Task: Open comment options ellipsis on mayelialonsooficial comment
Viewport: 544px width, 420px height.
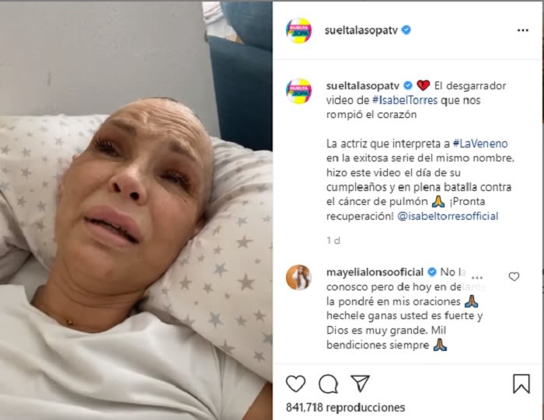Action: pyautogui.click(x=477, y=277)
